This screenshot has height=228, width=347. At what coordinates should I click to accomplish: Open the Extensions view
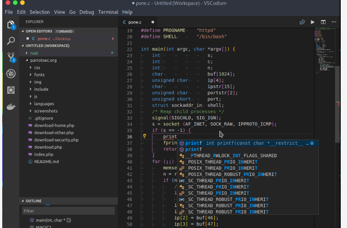pos(11,90)
